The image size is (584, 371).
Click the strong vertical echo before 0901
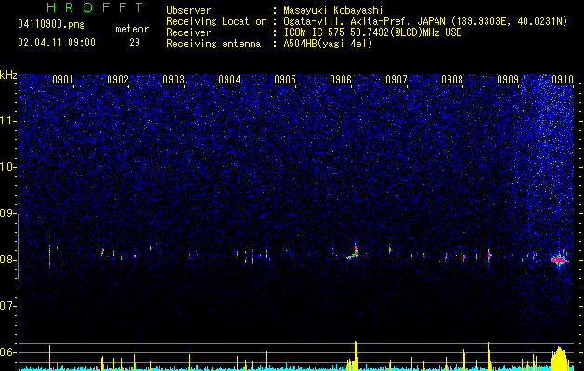(49, 256)
